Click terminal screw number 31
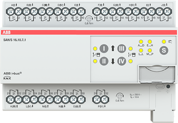 (97, 100)
